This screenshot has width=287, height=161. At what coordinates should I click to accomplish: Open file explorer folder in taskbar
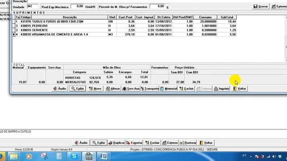[14, 156]
